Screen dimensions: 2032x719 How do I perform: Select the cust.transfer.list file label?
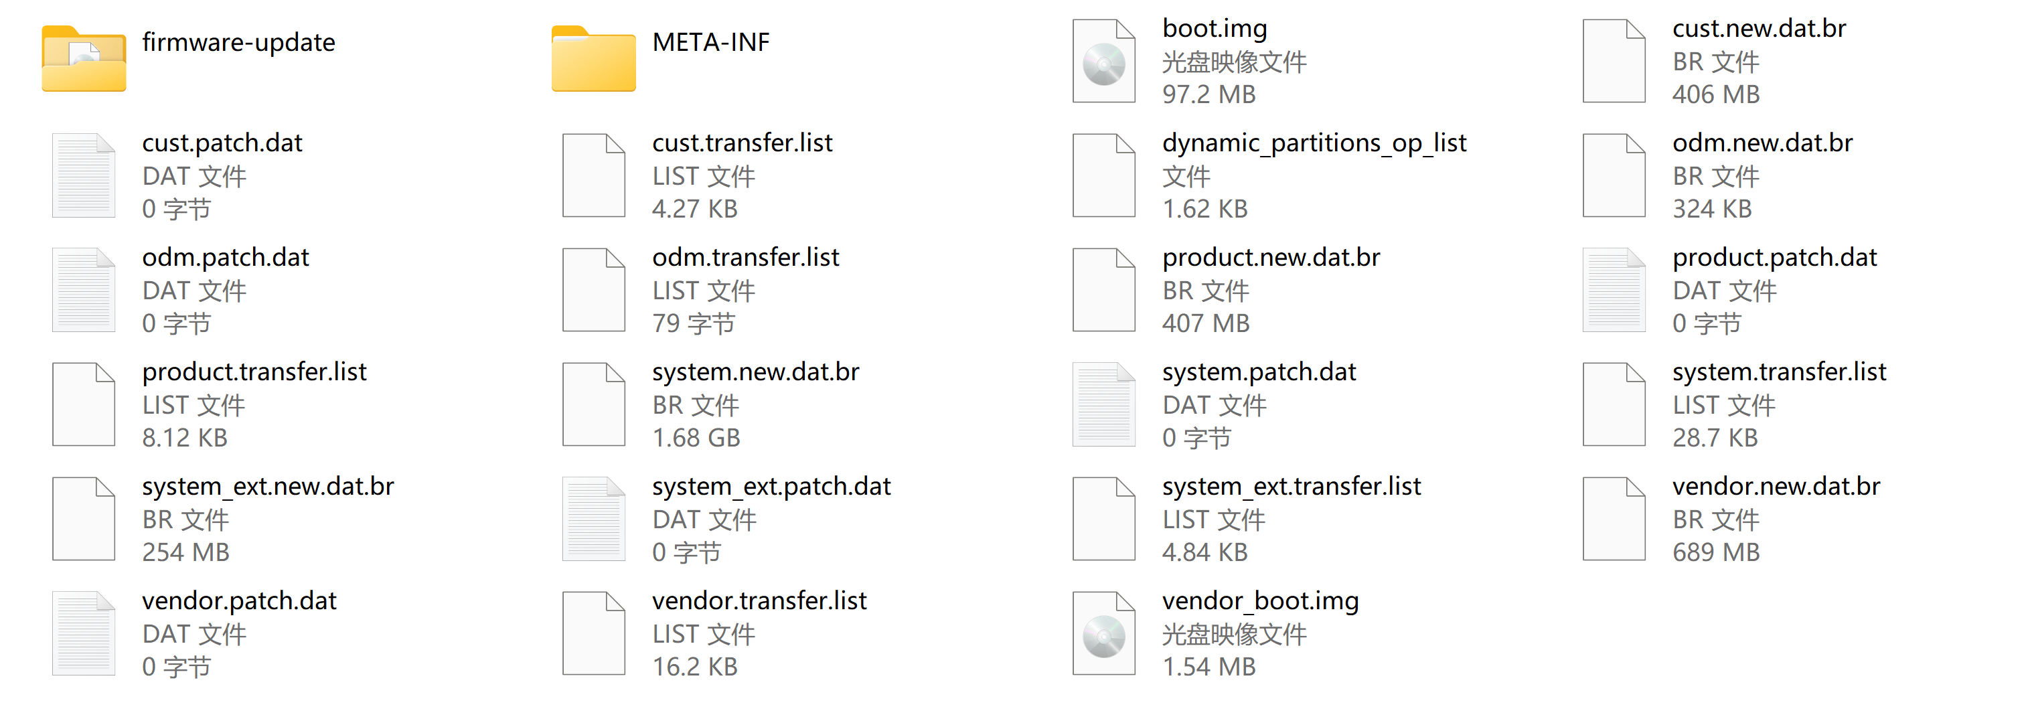[741, 143]
